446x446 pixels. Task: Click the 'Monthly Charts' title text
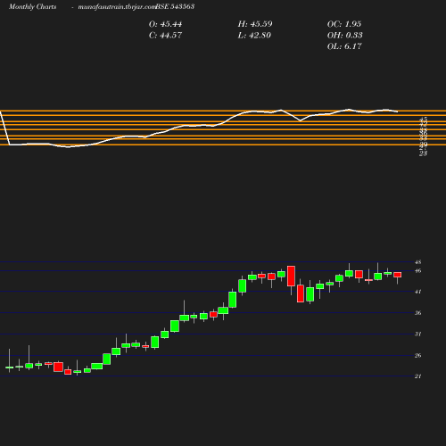coord(33,6)
